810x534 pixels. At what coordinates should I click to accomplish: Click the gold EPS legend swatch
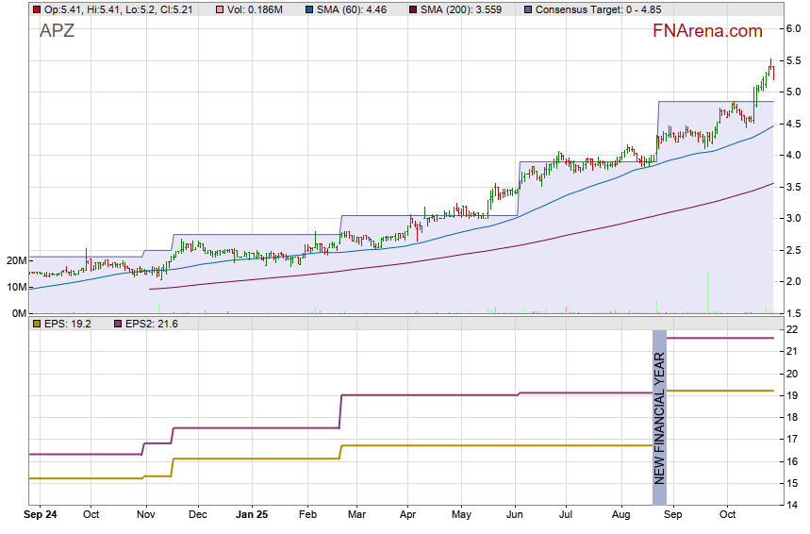pyautogui.click(x=36, y=324)
